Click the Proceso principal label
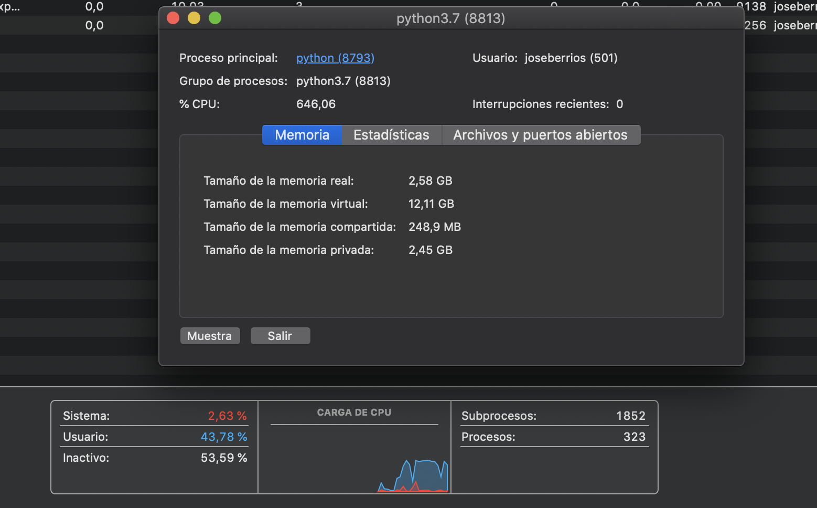Screen dimensions: 817x508 click(x=229, y=58)
